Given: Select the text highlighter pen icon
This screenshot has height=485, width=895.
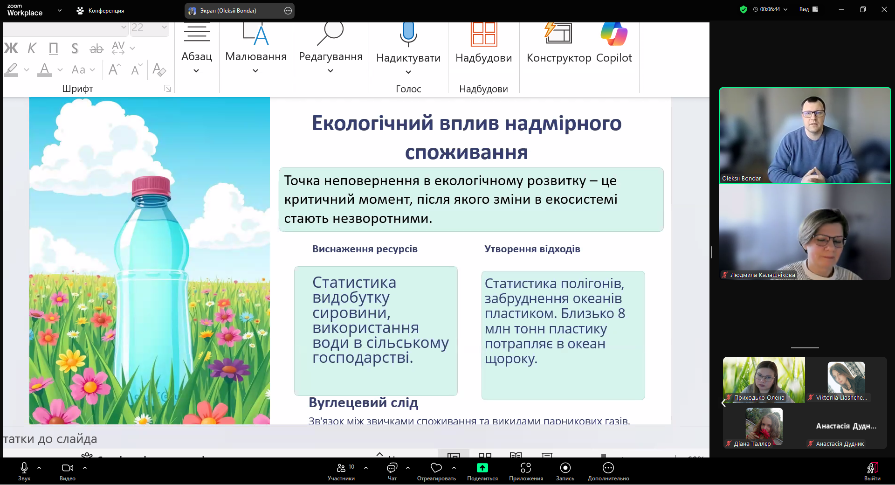Looking at the screenshot, I should pos(12,69).
